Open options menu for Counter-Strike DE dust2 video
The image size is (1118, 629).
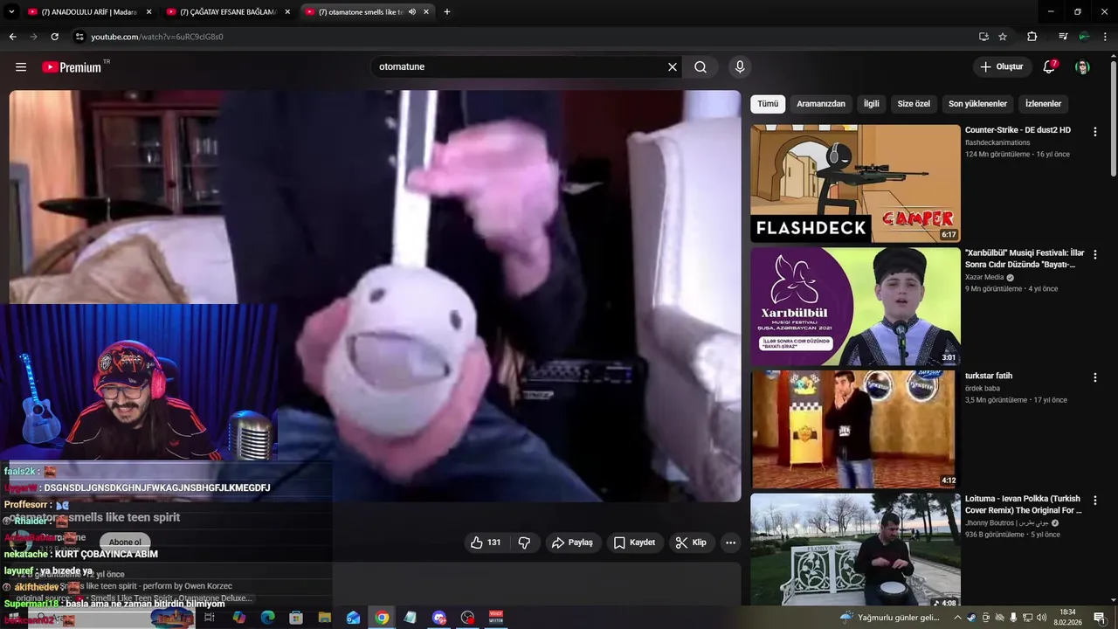(x=1094, y=132)
